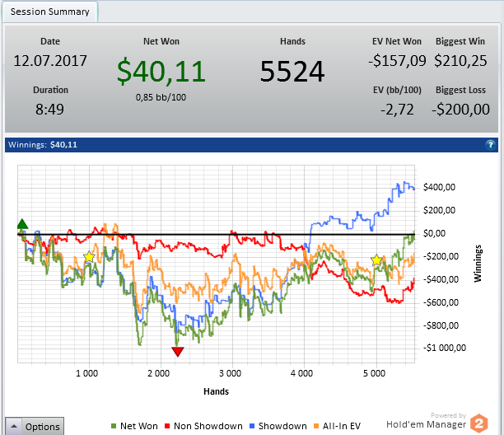The image size is (504, 435).
Task: Click the Showdown legend label
Action: (282, 426)
